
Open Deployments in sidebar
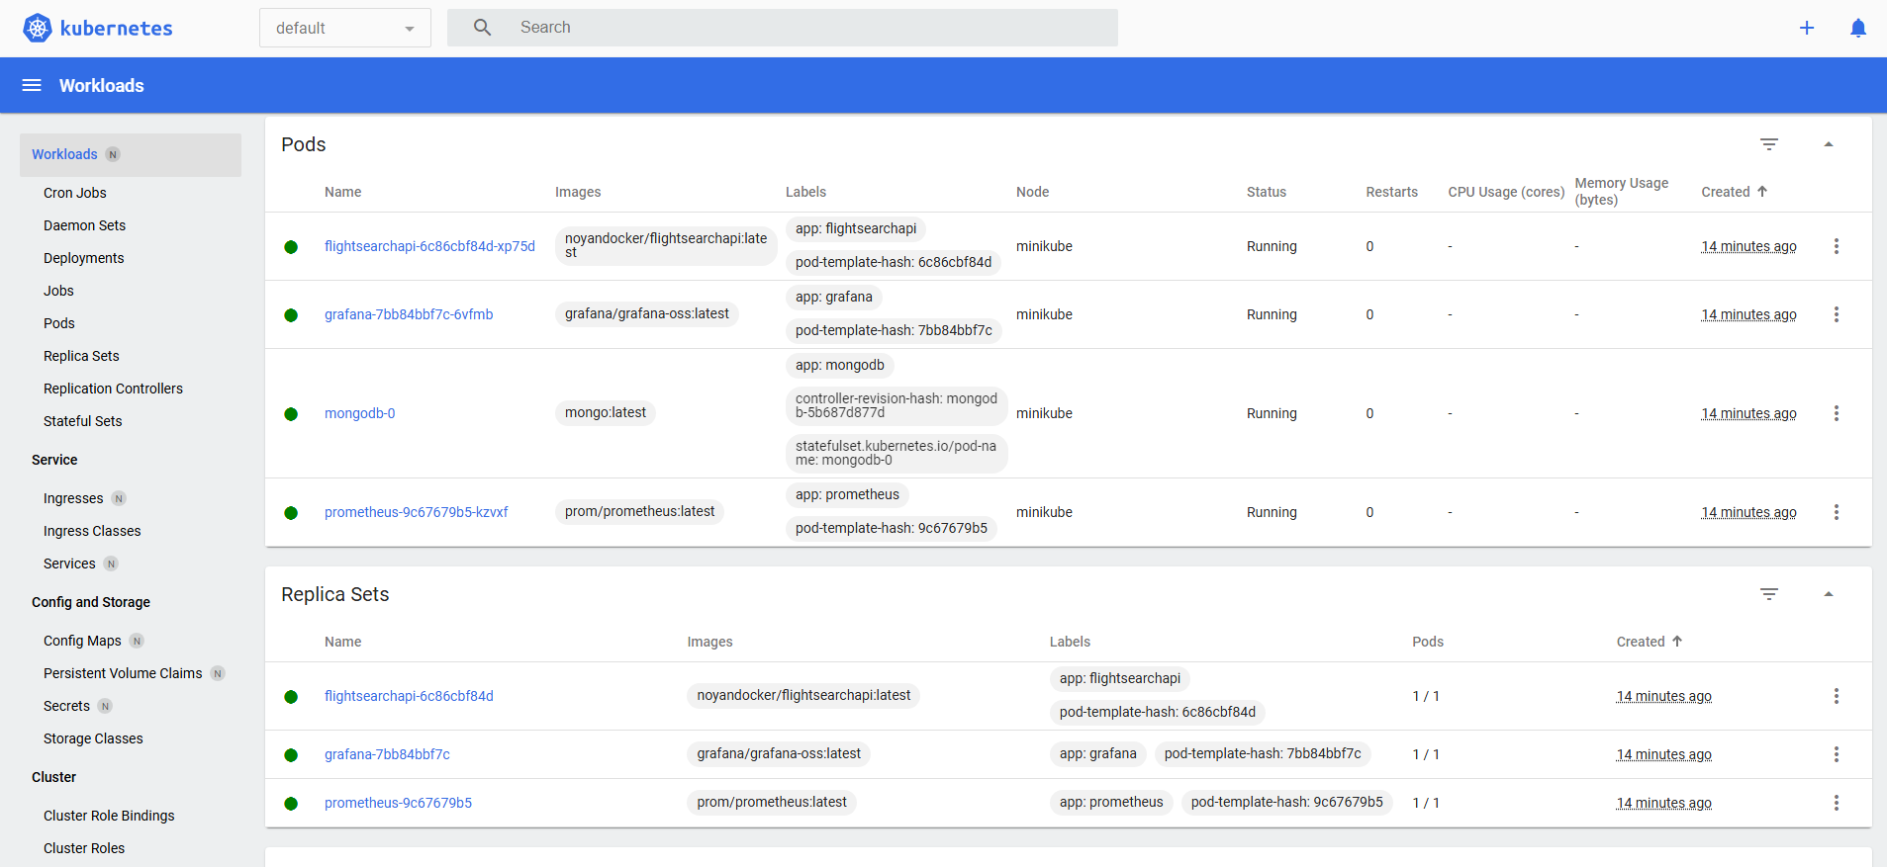(x=84, y=258)
